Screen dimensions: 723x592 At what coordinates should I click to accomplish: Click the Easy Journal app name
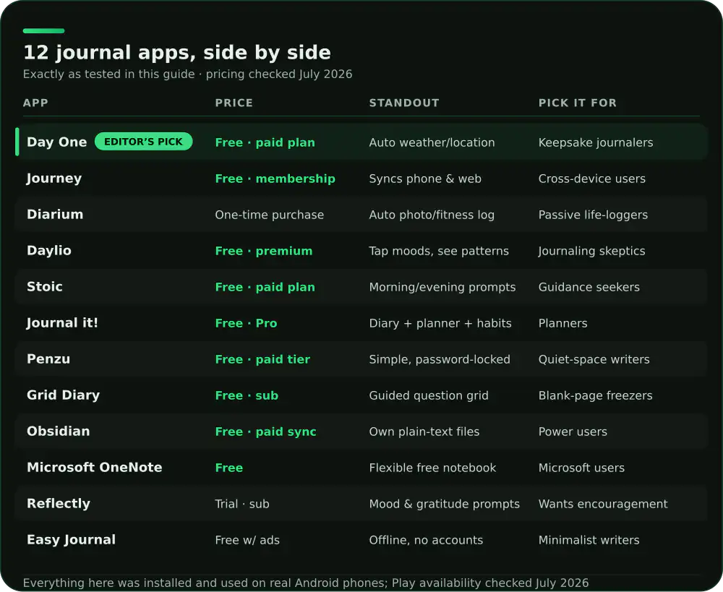[71, 540]
